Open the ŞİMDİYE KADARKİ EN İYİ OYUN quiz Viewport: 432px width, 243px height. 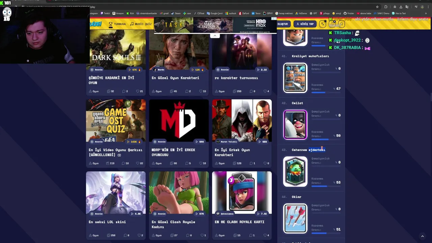pos(111,80)
